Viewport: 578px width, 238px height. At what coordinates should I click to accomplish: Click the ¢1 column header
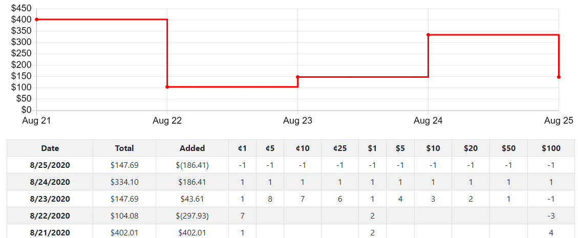242,148
